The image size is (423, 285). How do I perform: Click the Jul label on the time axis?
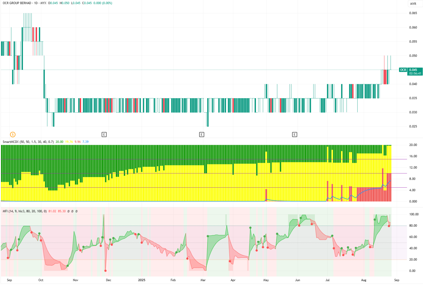[x=328, y=280]
